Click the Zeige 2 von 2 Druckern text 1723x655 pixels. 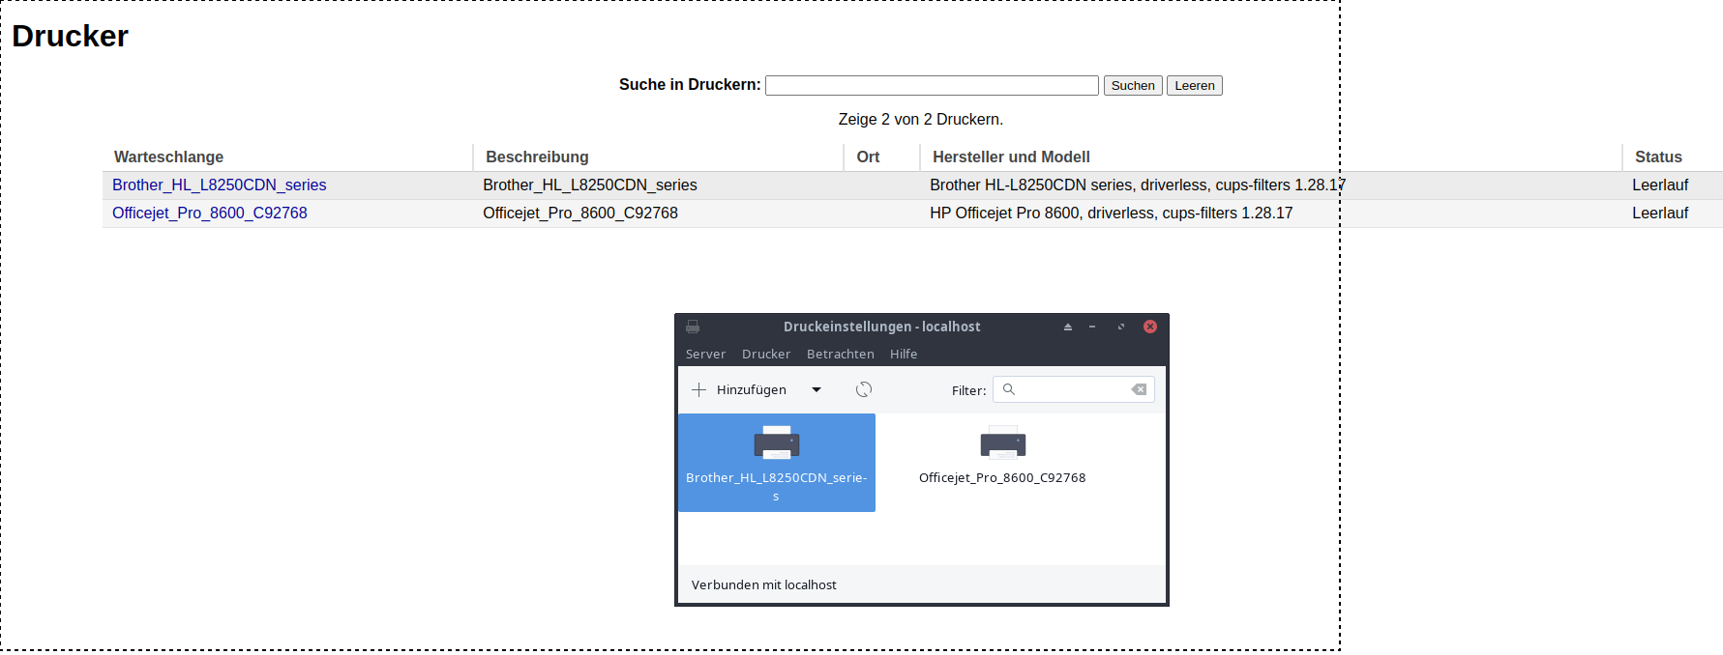tap(921, 119)
